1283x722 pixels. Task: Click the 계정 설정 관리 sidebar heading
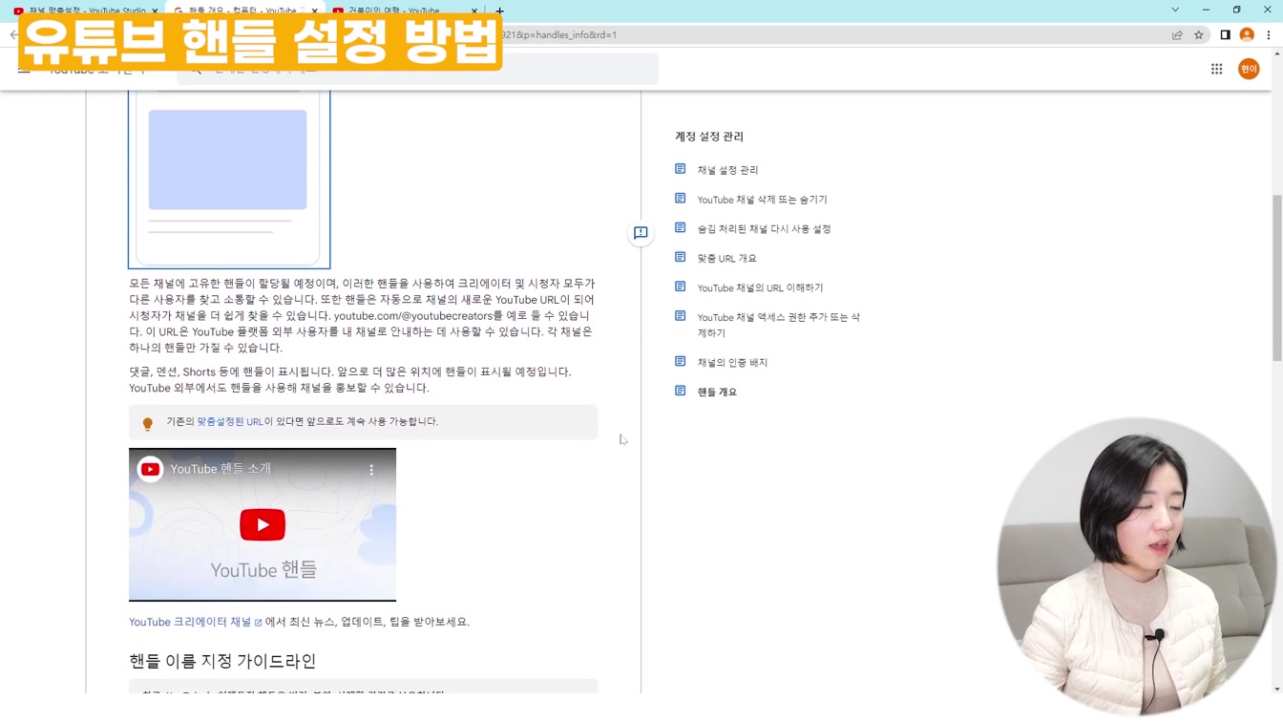pos(709,137)
